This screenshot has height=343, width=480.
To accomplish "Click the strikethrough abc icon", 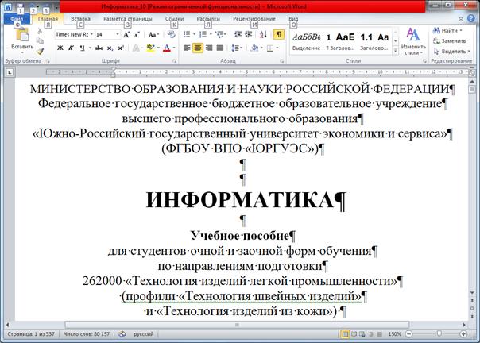I will tap(97, 48).
